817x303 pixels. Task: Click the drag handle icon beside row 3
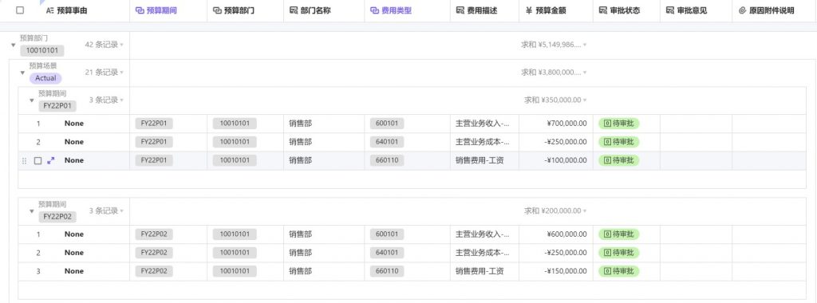pyautogui.click(x=24, y=161)
